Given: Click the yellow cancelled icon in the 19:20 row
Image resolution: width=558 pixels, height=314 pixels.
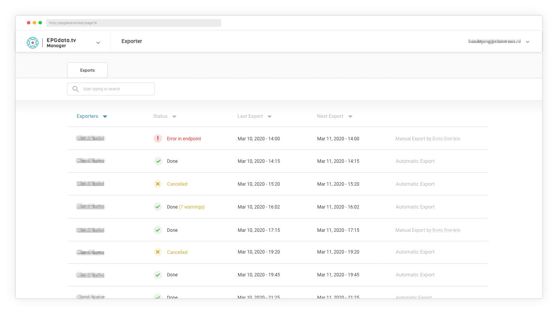Looking at the screenshot, I should [x=158, y=252].
